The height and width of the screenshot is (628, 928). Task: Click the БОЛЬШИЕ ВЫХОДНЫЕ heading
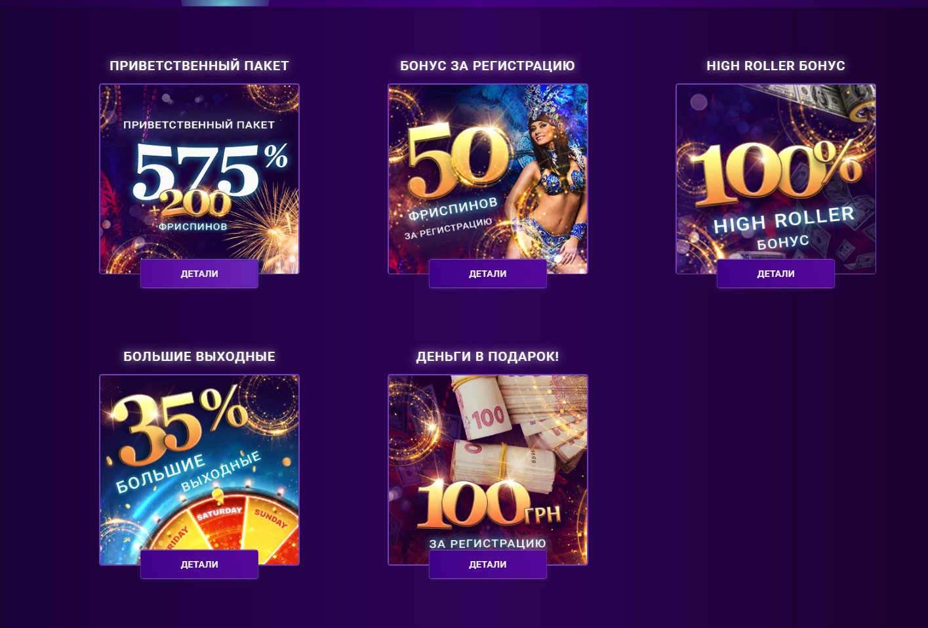(199, 356)
